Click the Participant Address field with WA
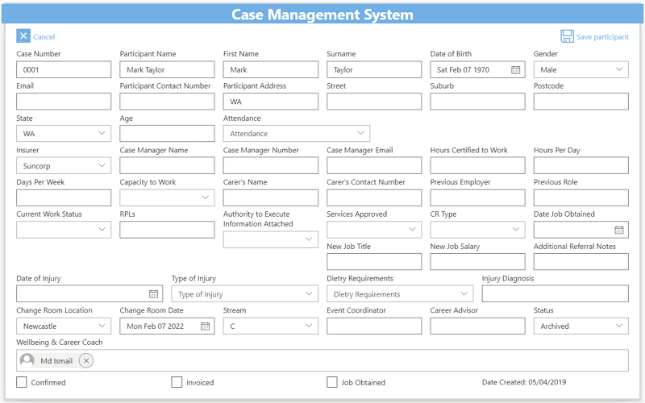Image resolution: width=645 pixels, height=403 pixels. click(x=271, y=102)
